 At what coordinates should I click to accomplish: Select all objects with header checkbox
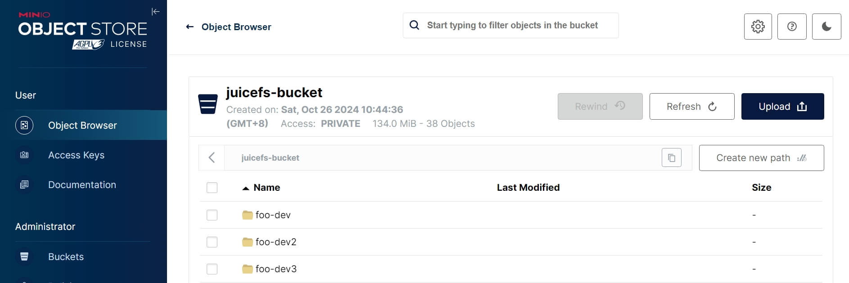(x=212, y=188)
